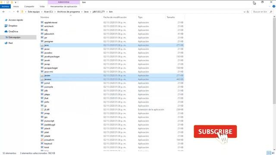Click the javadoc file icon
Viewport: 276px width, 155px height.
42,53
